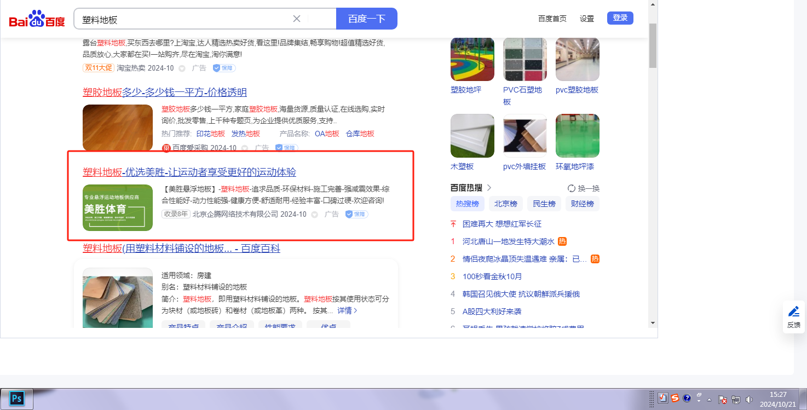Image resolution: width=807 pixels, height=410 pixels.
Task: Click the 环氧地坪漆 image thumbnail
Action: (578, 136)
